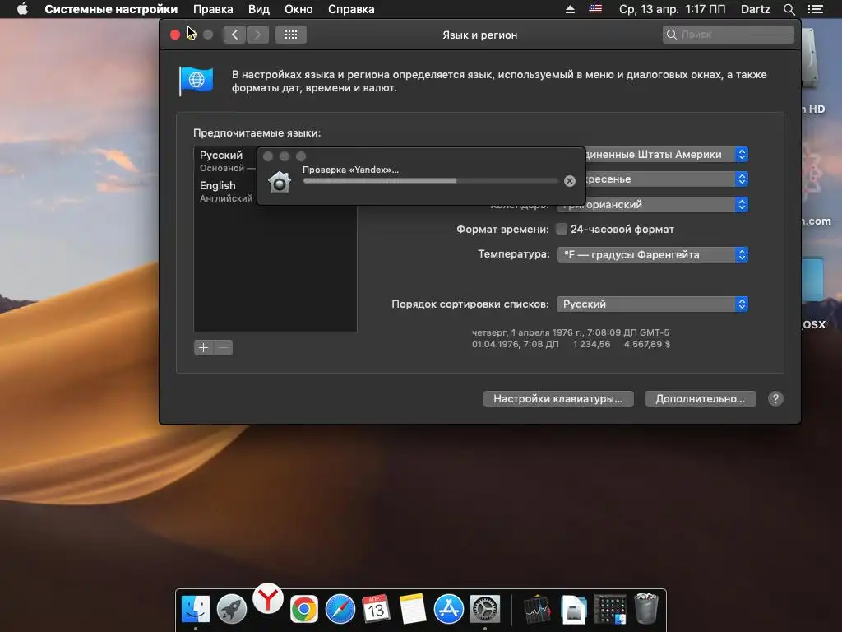Click the date and time in menu bar

[x=672, y=9]
